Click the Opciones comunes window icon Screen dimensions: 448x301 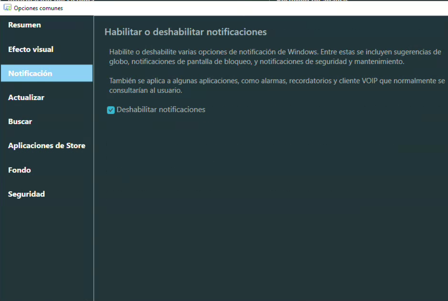tap(7, 8)
